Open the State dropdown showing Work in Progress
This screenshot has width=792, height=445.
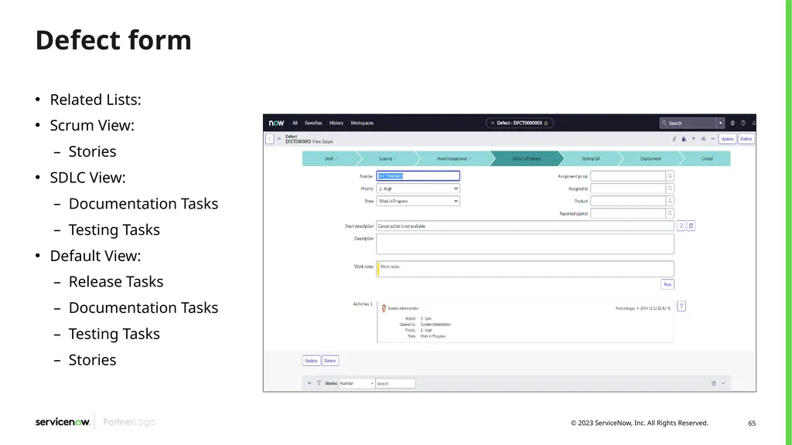pos(418,201)
